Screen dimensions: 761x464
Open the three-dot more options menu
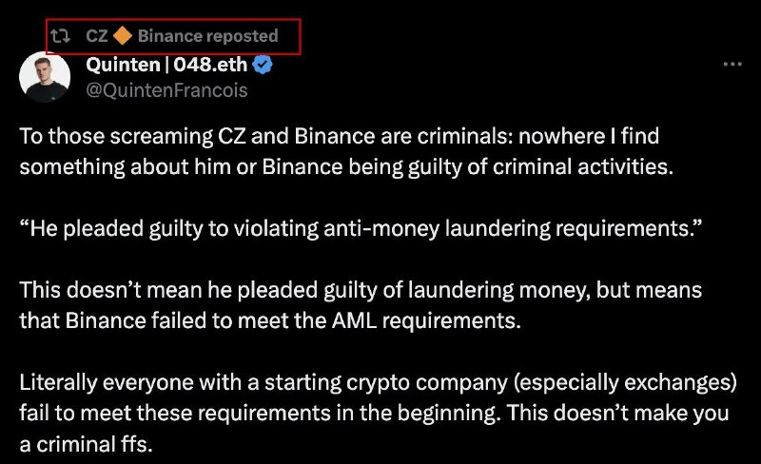pos(732,64)
